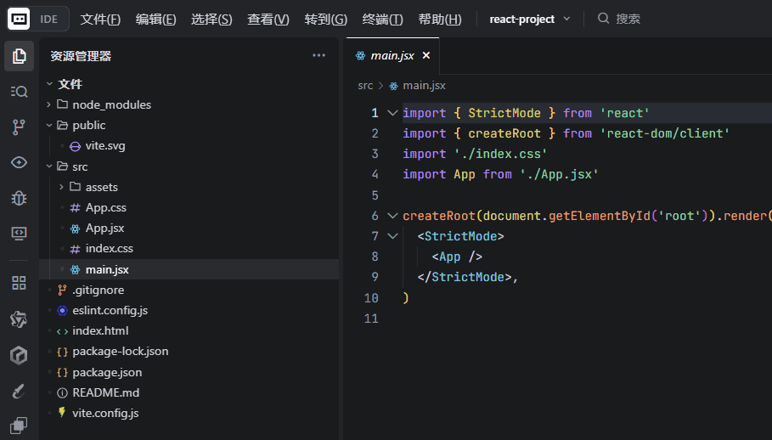Fold code at line 6
Screen dimensions: 772x440
coord(392,216)
